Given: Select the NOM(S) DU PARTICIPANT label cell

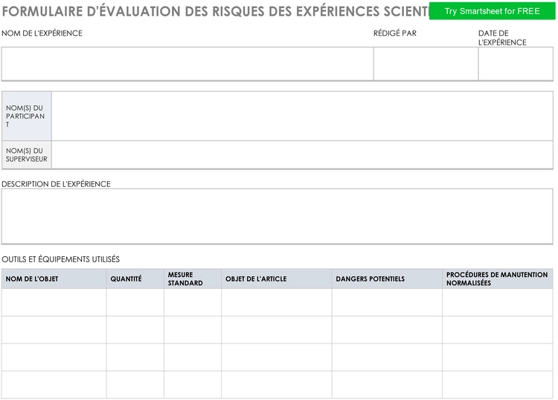Looking at the screenshot, I should point(27,115).
